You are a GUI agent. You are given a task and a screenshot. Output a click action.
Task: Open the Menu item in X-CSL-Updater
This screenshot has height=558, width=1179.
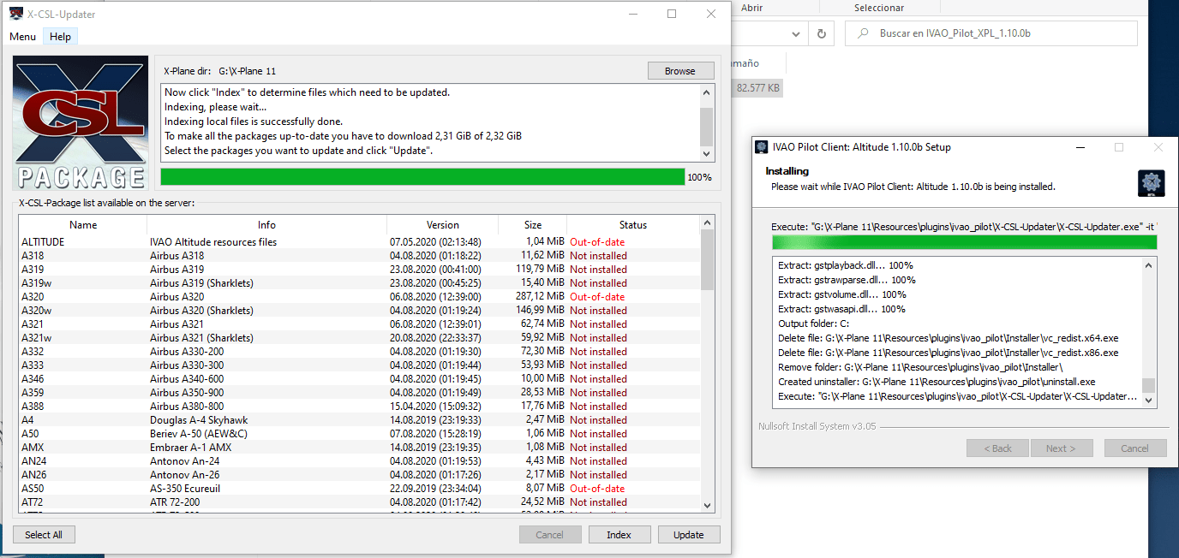click(22, 37)
